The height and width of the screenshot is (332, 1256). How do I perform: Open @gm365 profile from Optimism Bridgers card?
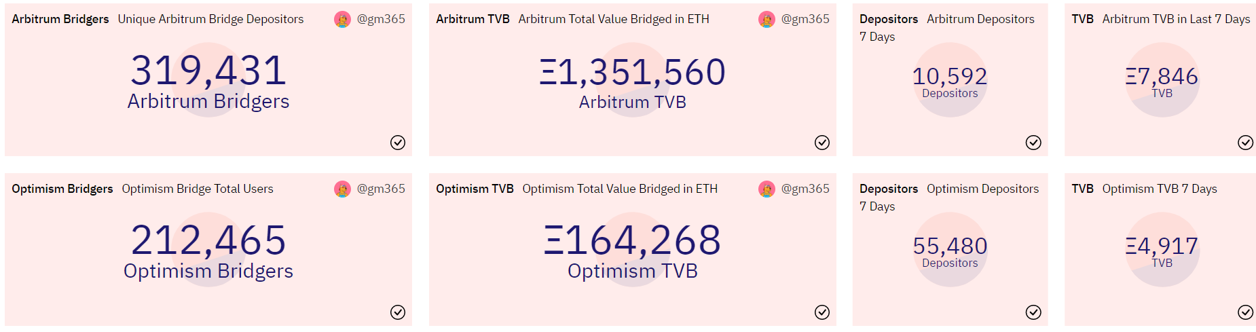point(381,189)
